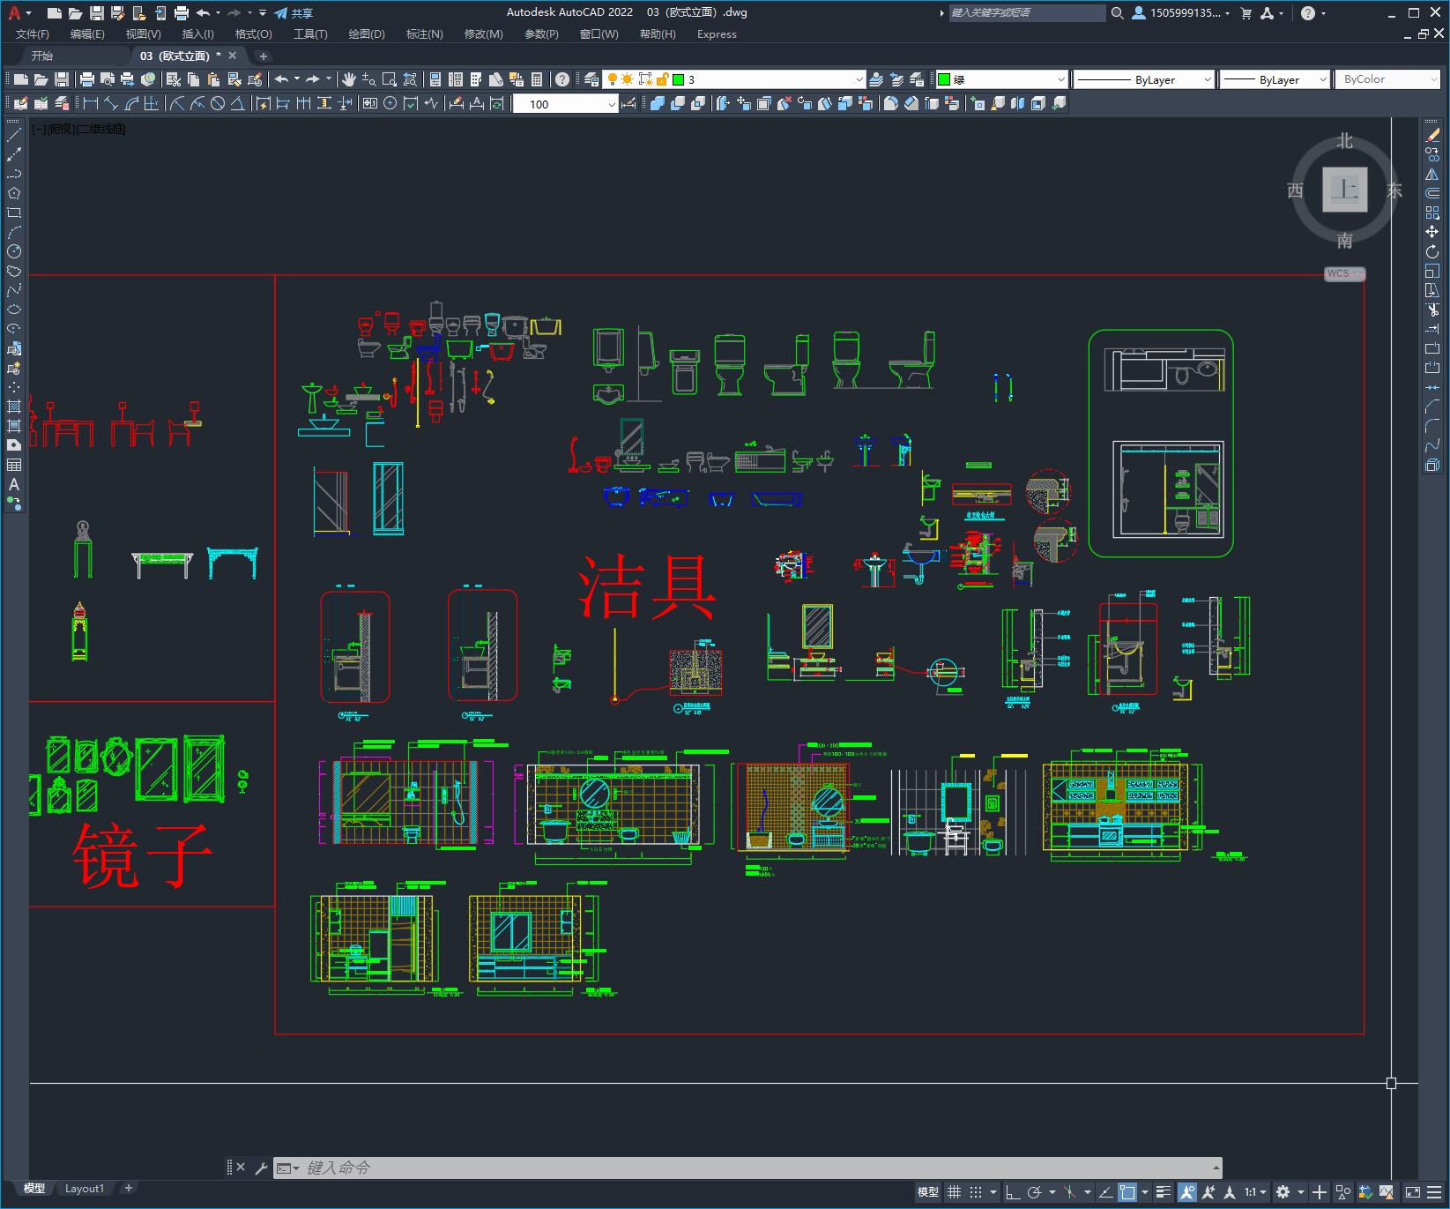The width and height of the screenshot is (1450, 1209).
Task: Click the 模型 button in status bar
Action: pyautogui.click(x=927, y=1192)
